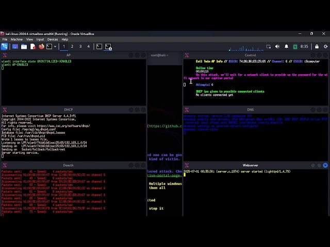Viewport: 330px width, 247px height.
Task: Click the xterm icon on DNS window
Action: (x=187, y=110)
